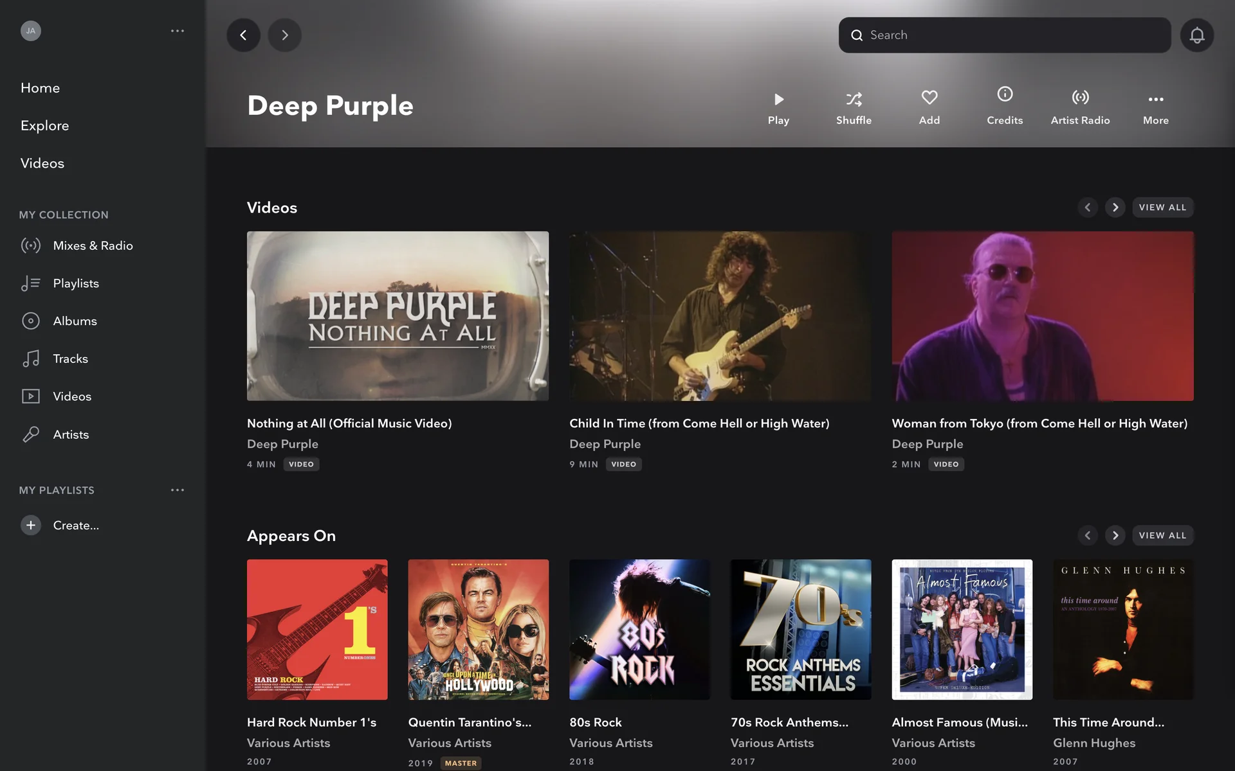This screenshot has width=1235, height=771.
Task: Open the Nothing at All video thumbnail
Action: click(x=398, y=316)
